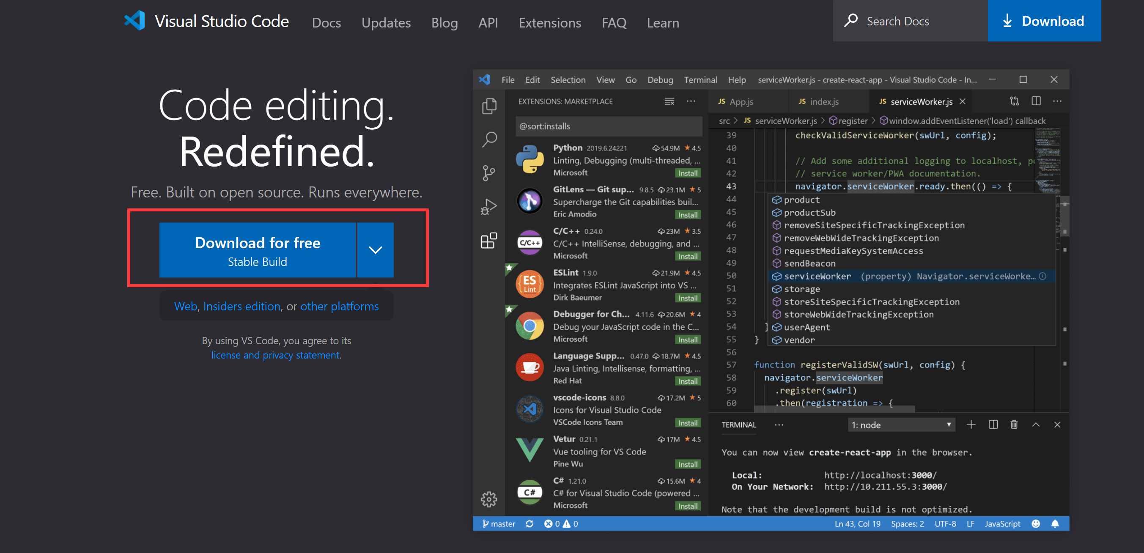Image resolution: width=1144 pixels, height=553 pixels.
Task: Install the Python extension
Action: 688,173
